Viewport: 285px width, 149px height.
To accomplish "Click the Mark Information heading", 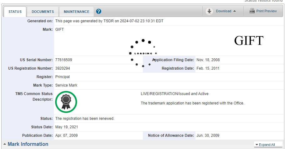I will coord(28,144).
